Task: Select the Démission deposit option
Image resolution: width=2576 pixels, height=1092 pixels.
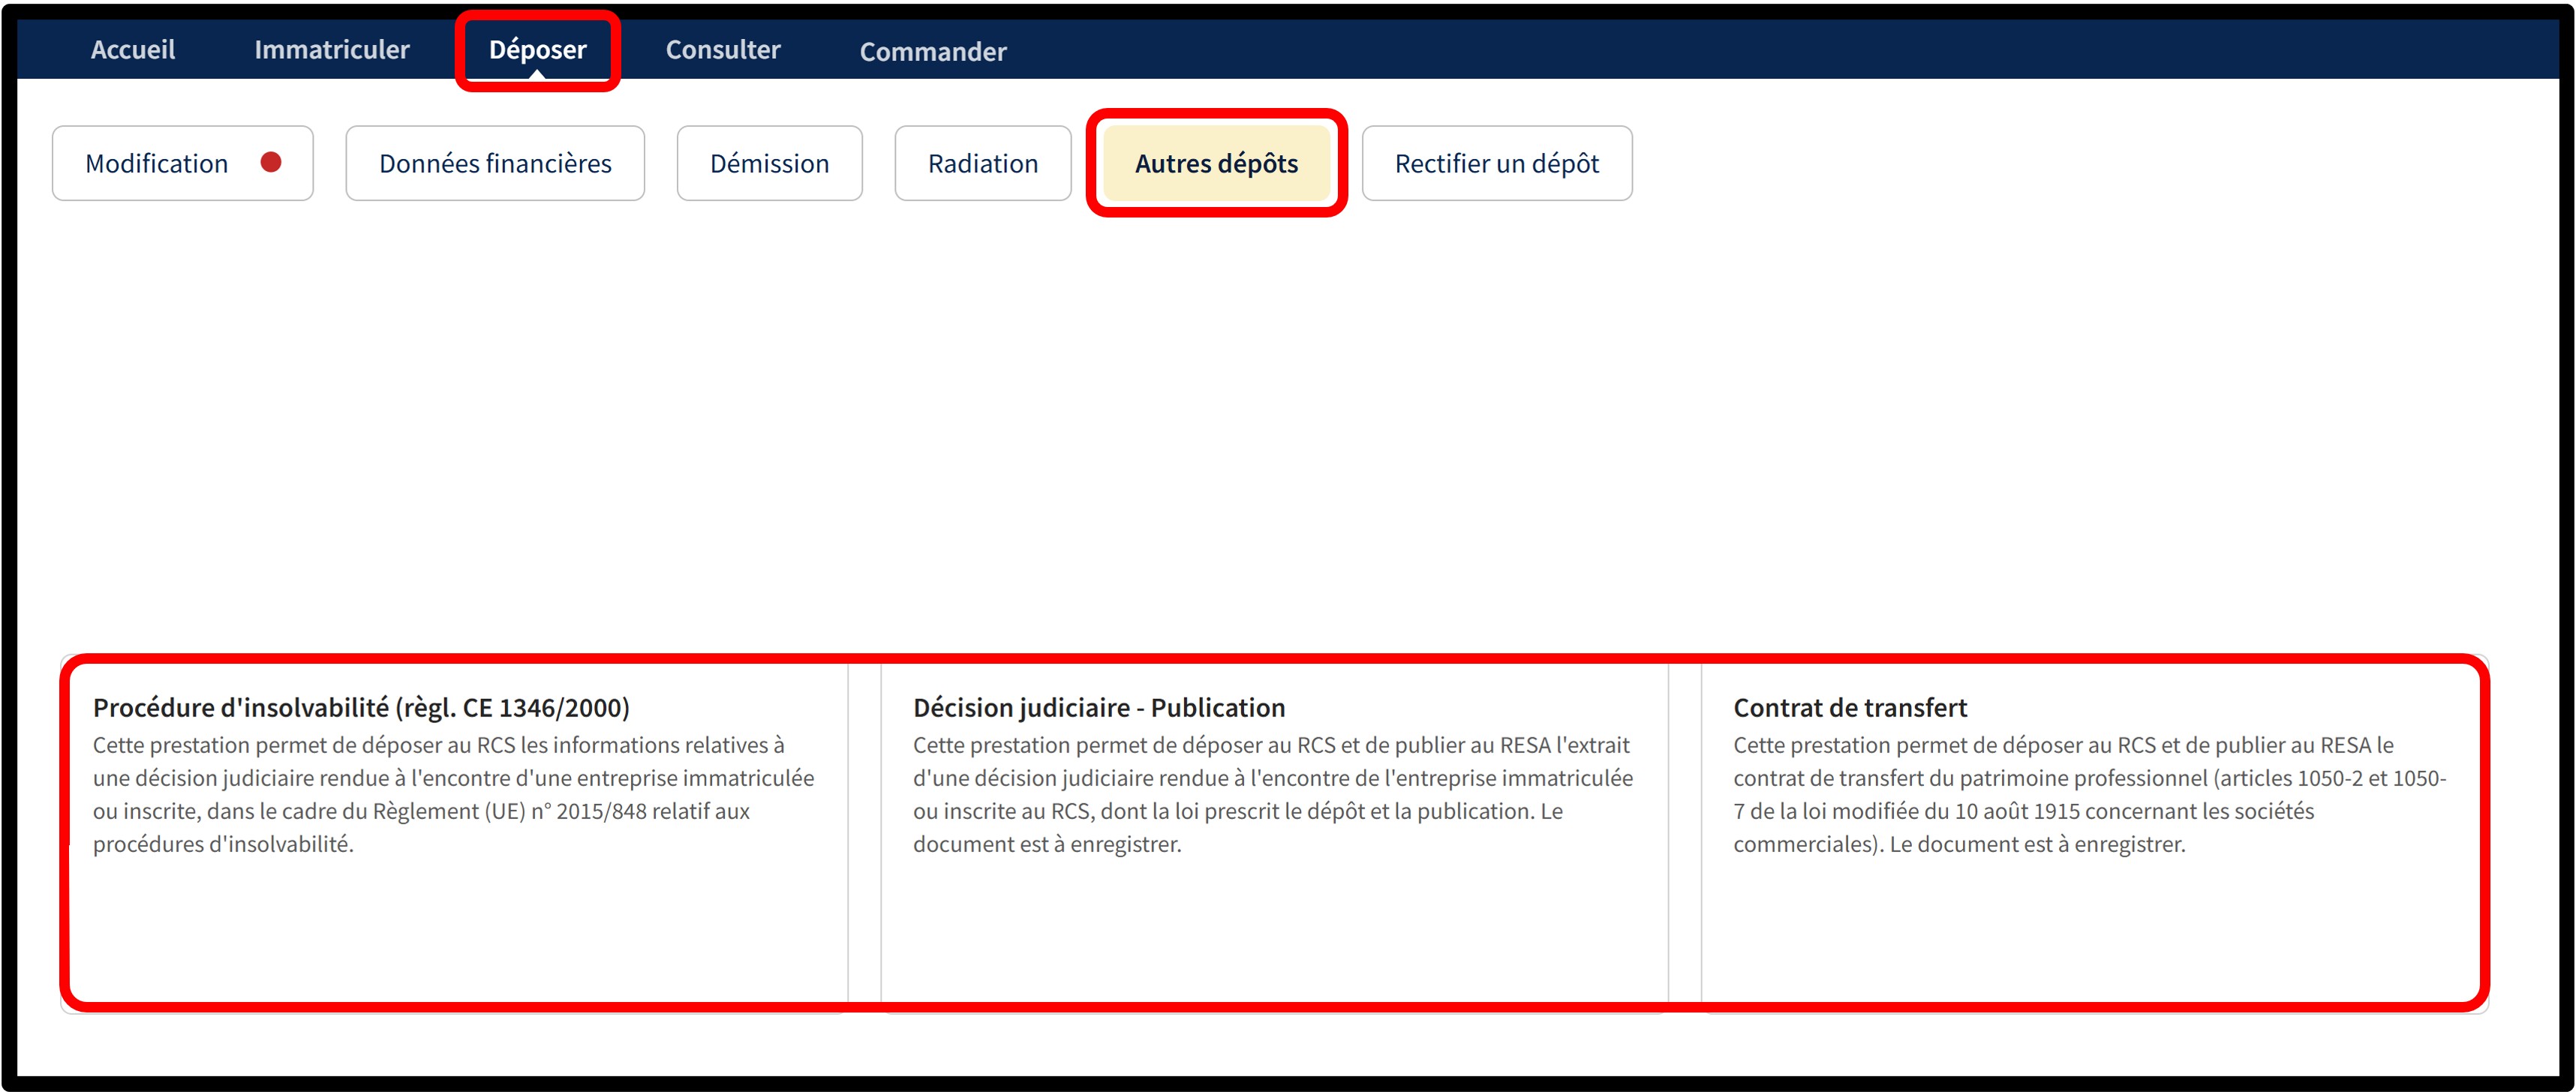Action: pos(769,163)
